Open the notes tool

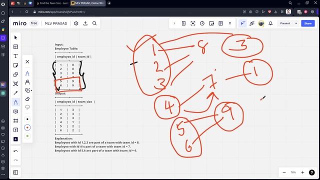click(220, 23)
